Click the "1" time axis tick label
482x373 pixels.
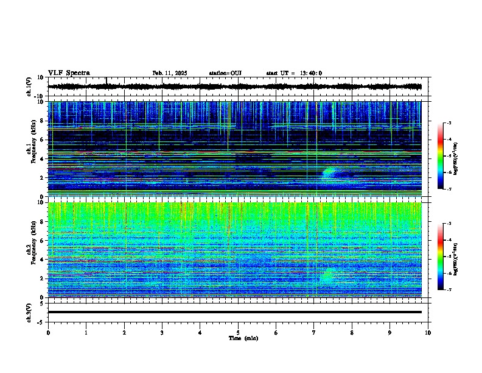tap(86, 333)
